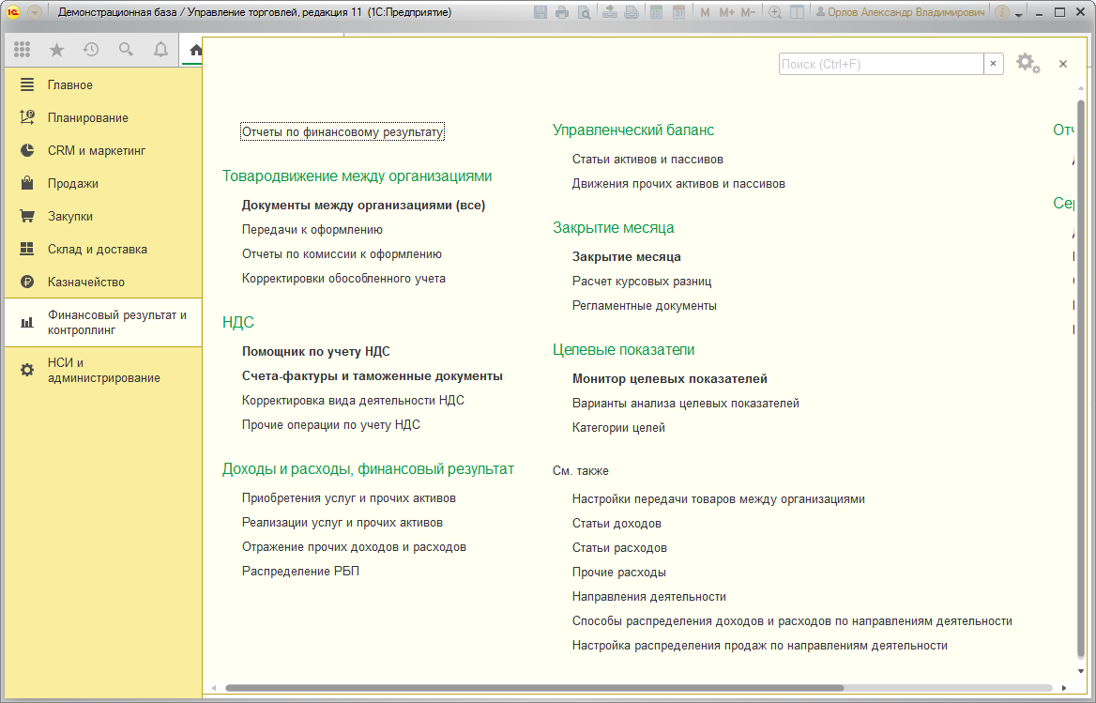Click the Поиск (Ctrl+F) search field
The height and width of the screenshot is (703, 1096).
point(881,64)
